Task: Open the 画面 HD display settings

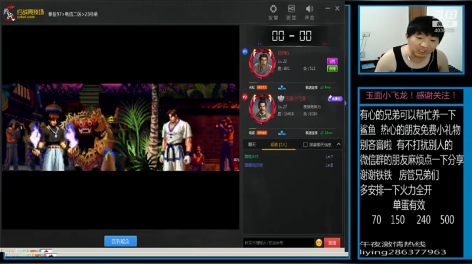Action: point(291,12)
